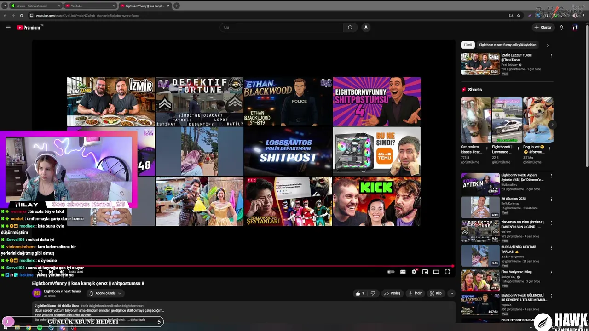Open options for Final Veriyoruz Vlog video

pos(551,273)
